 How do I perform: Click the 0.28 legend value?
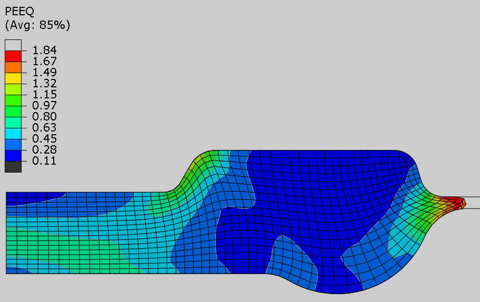(44, 149)
